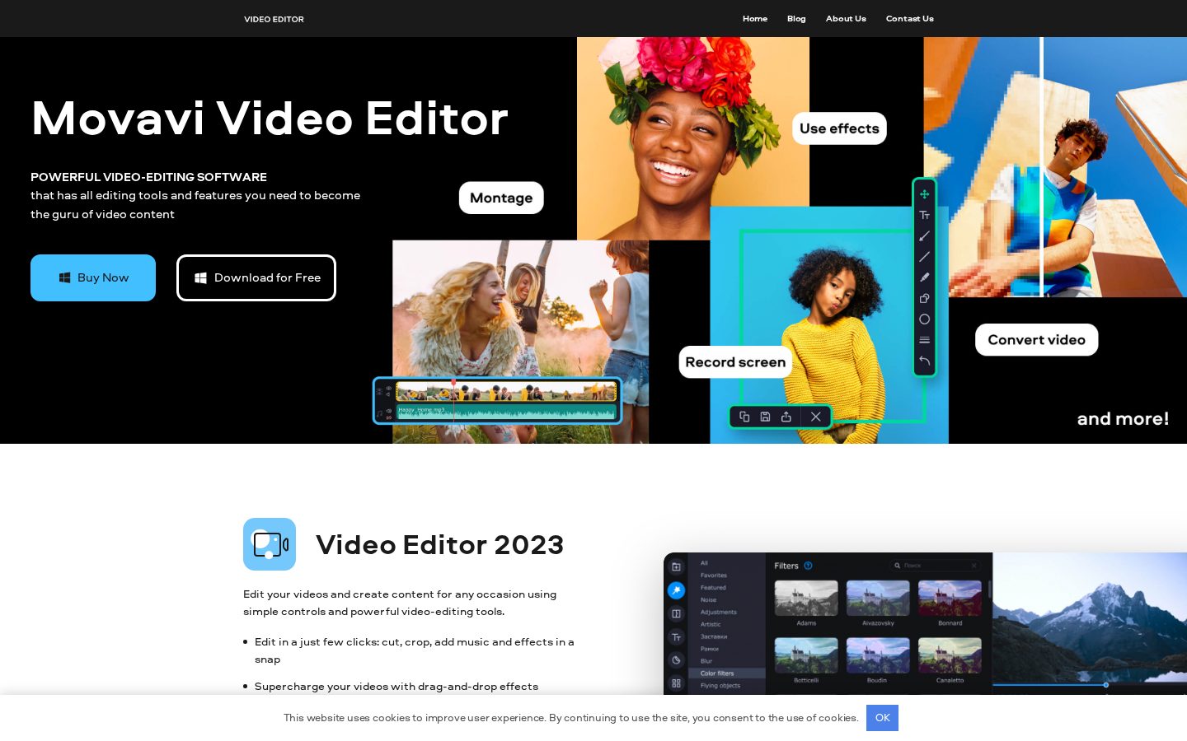Image resolution: width=1187 pixels, height=741 pixels.
Task: Click the X icon in capture bar
Action: pyautogui.click(x=816, y=417)
